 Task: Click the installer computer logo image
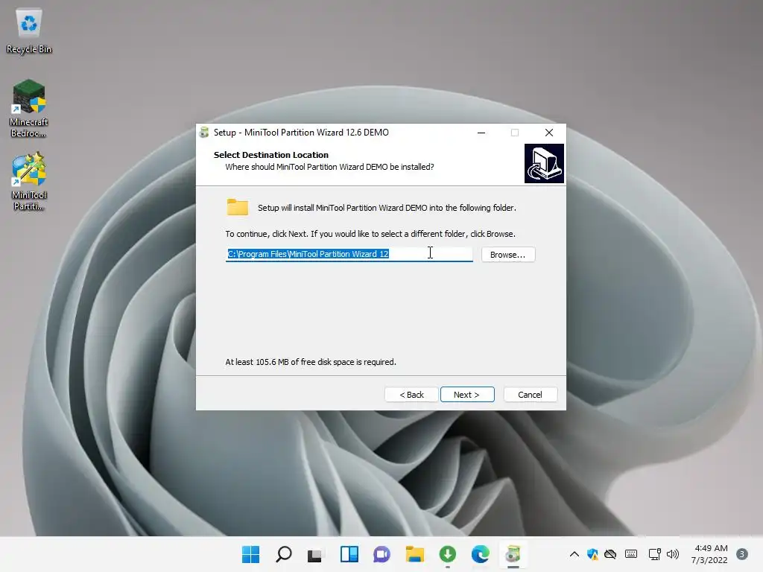point(544,163)
